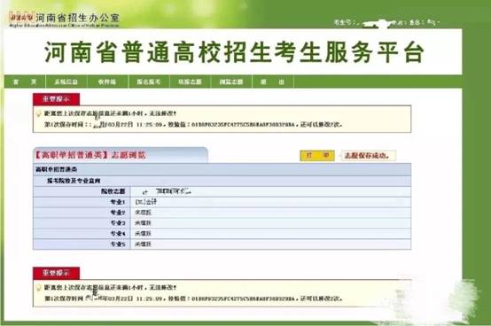Click the lightbulb icon in the bottom notice
Image resolution: width=491 pixels, height=326 pixels.
pyautogui.click(x=38, y=288)
